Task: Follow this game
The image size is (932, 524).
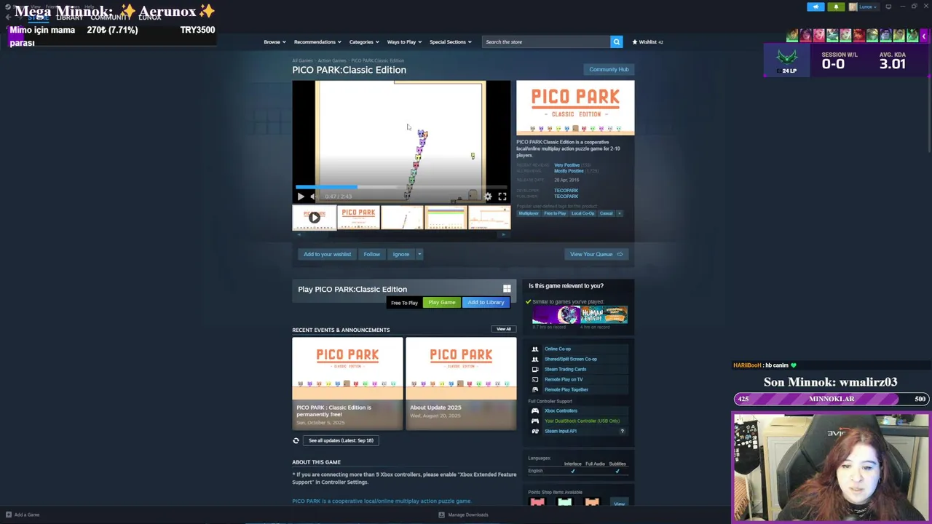Action: 371,254
